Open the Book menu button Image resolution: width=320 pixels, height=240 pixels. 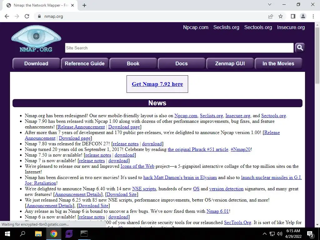(133, 63)
